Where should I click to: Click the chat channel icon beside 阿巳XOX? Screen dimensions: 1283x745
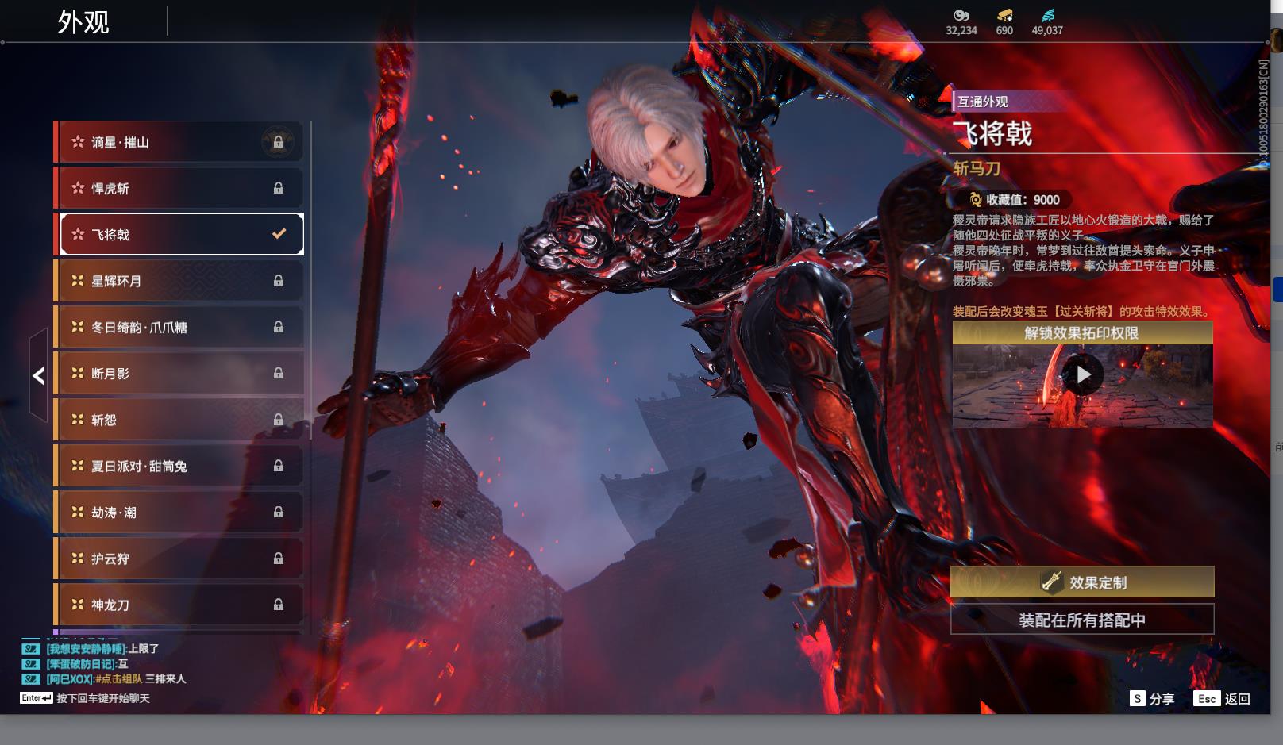pyautogui.click(x=31, y=679)
